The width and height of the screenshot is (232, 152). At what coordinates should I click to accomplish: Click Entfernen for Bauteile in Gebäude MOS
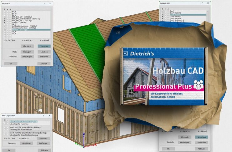tap(202, 142)
